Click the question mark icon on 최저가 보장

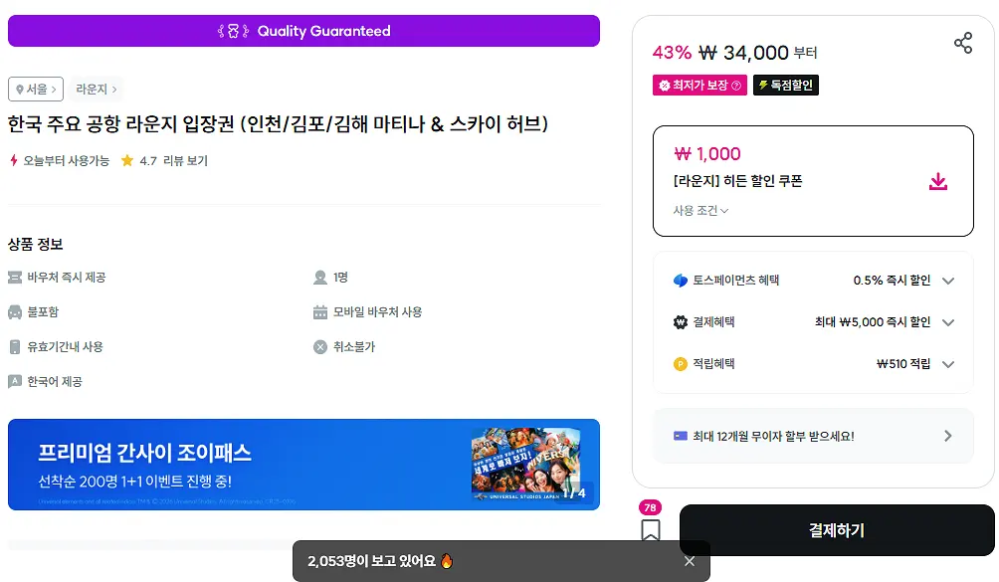pos(736,86)
